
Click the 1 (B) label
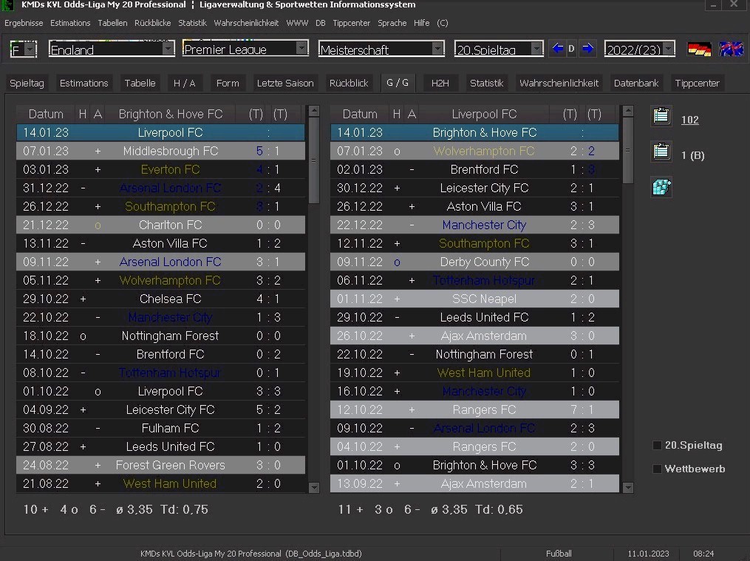tap(692, 155)
